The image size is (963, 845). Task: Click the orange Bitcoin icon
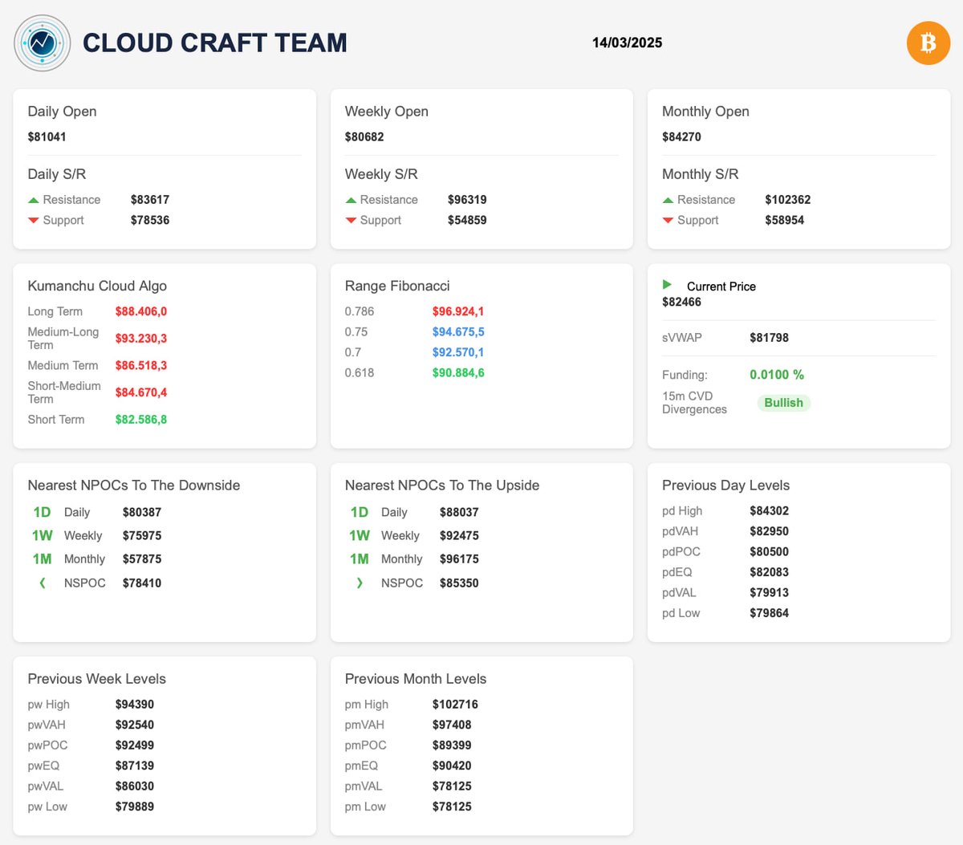[928, 43]
